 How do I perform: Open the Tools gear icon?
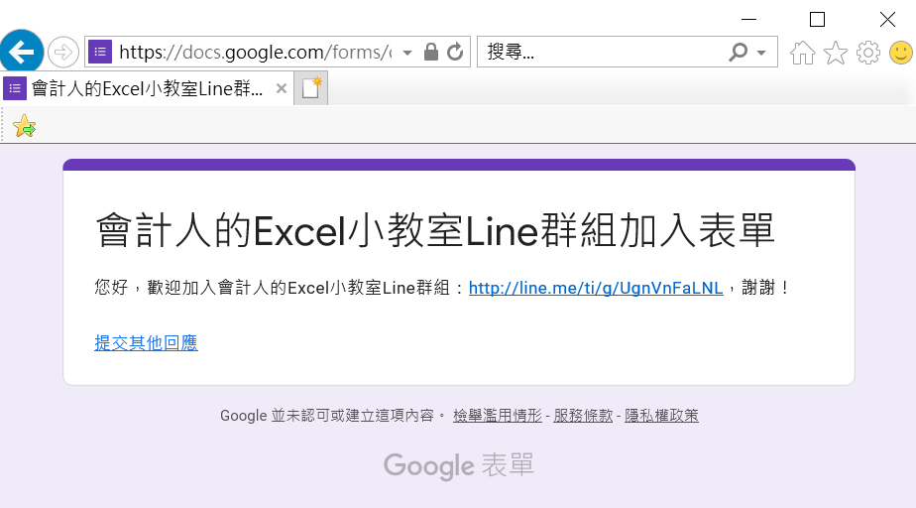click(x=868, y=53)
